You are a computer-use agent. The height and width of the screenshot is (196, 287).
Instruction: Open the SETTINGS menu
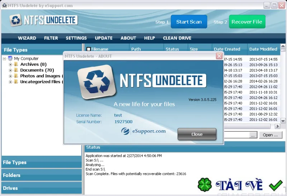(x=76, y=38)
